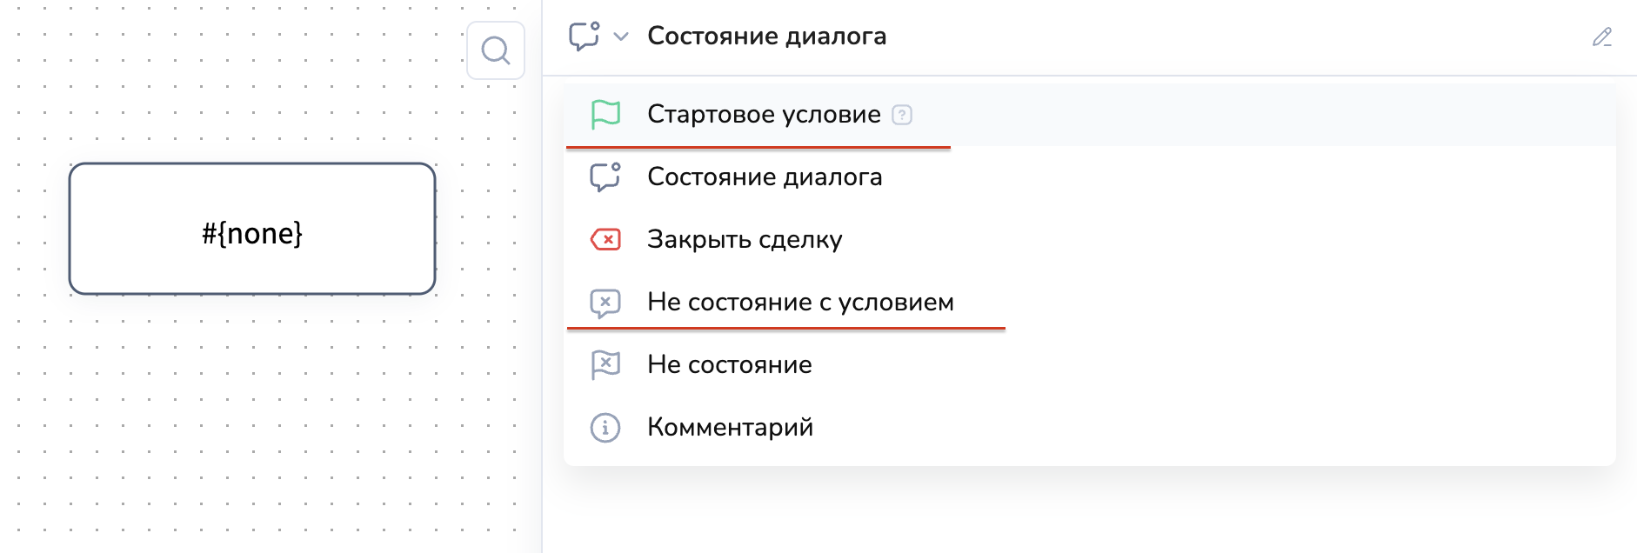Click the crossed flag icon
The image size is (1637, 553).
[x=605, y=365]
